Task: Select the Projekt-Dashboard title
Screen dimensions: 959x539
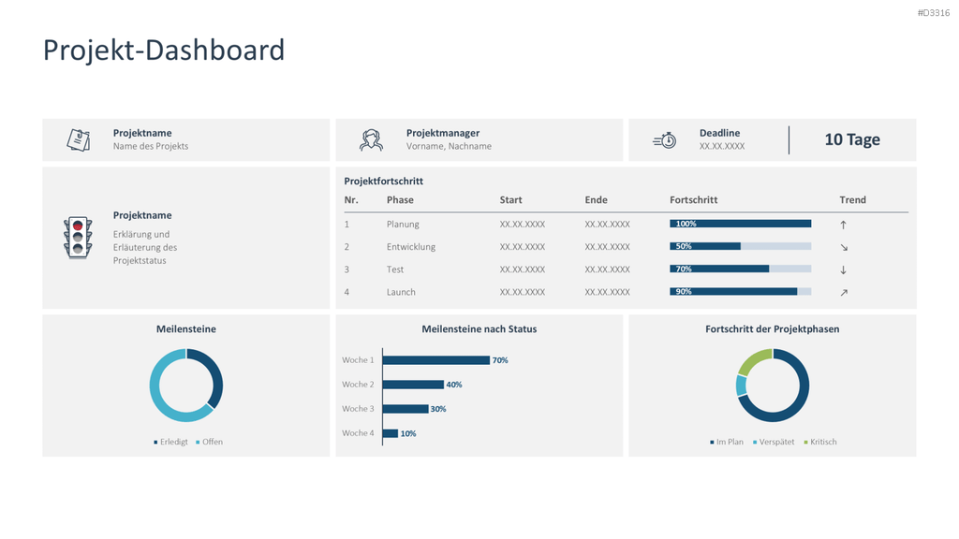Action: [164, 51]
